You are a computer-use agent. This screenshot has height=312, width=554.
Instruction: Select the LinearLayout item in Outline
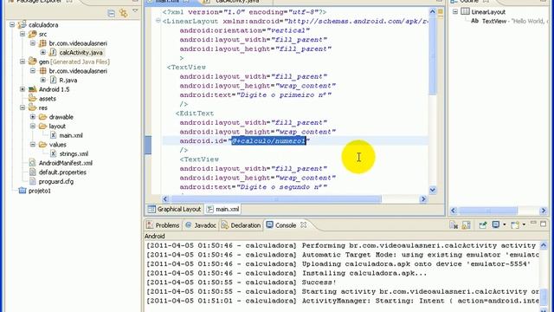tap(488, 11)
